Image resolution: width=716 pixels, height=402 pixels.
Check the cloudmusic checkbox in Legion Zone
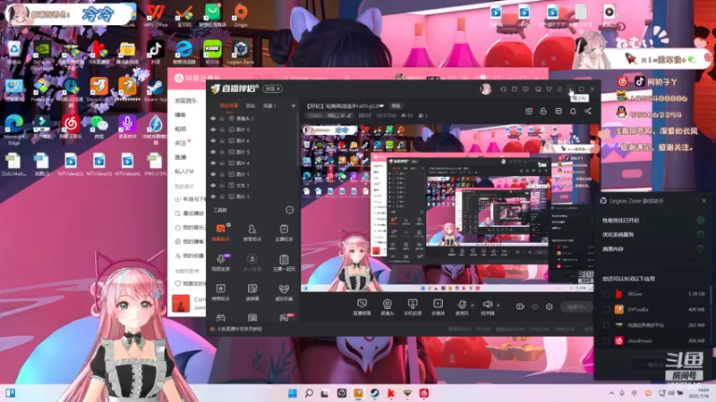click(x=607, y=340)
